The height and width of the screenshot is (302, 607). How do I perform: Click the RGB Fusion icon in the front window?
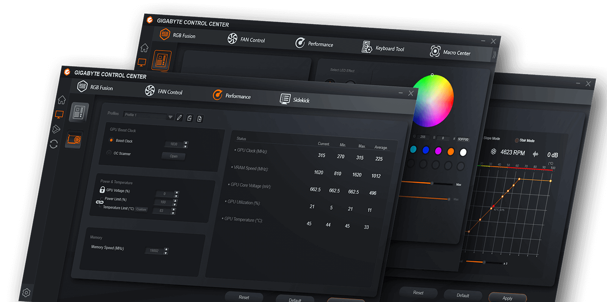pyautogui.click(x=82, y=86)
